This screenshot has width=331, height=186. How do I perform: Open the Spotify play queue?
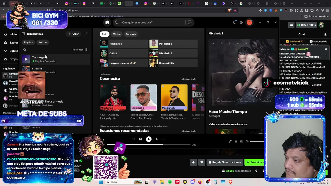pyautogui.click(x=236, y=141)
